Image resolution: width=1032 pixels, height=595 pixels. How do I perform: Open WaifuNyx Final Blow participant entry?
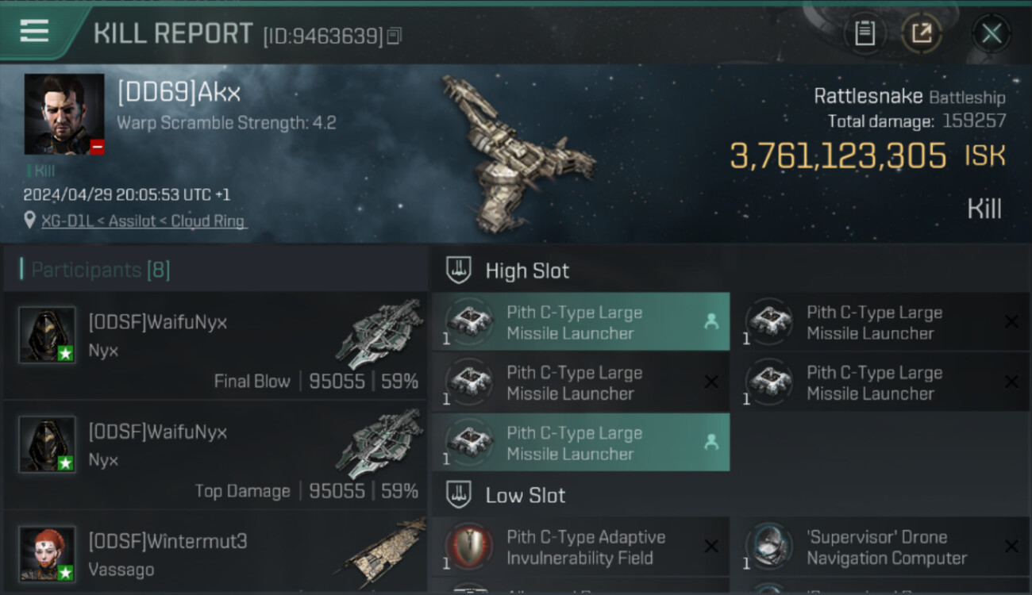215,345
